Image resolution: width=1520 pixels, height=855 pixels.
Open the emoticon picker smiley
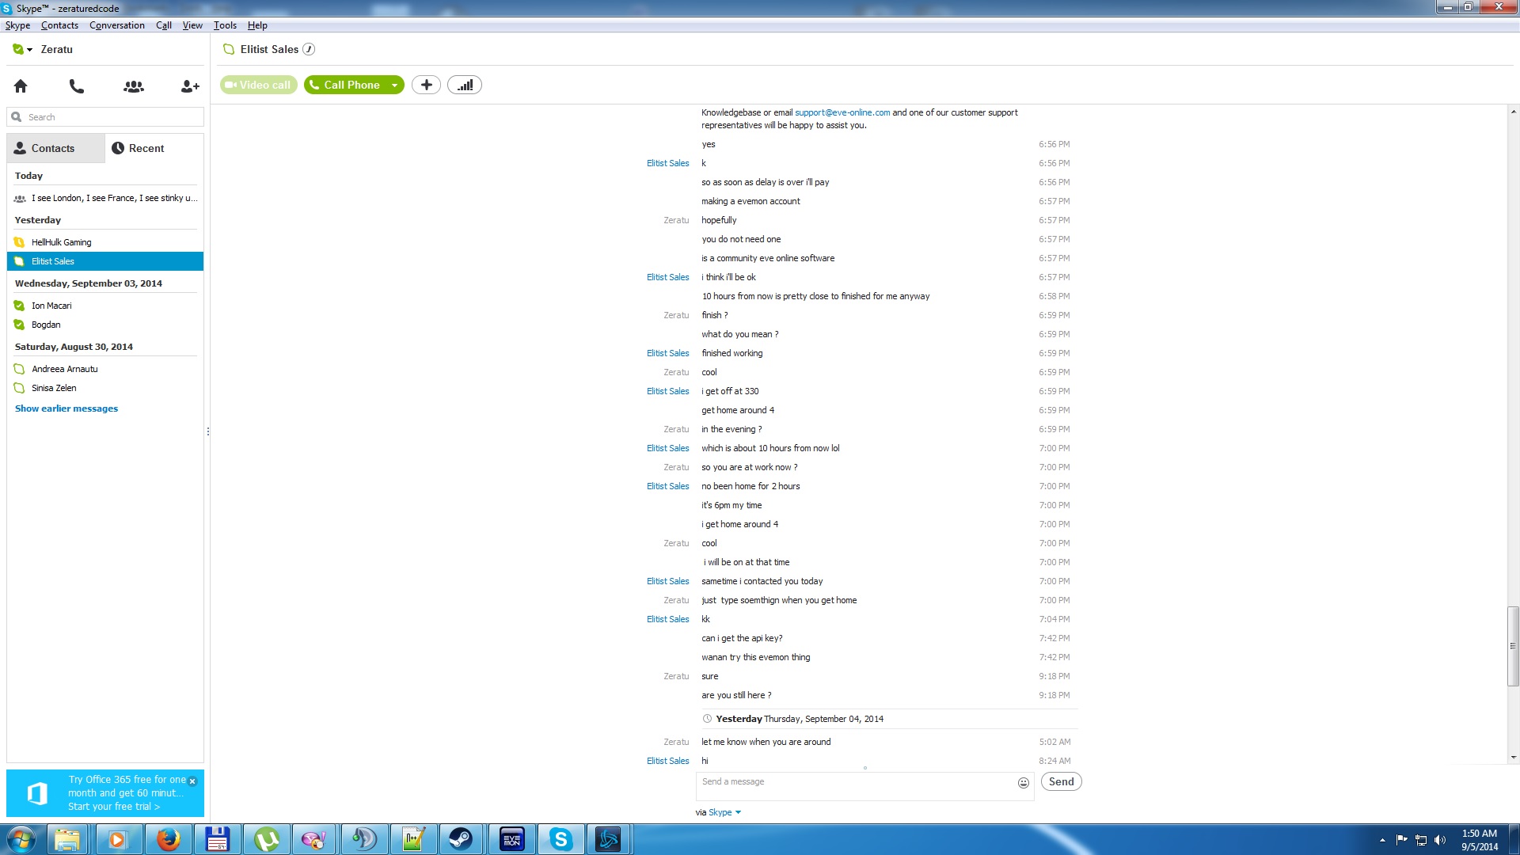click(1023, 782)
